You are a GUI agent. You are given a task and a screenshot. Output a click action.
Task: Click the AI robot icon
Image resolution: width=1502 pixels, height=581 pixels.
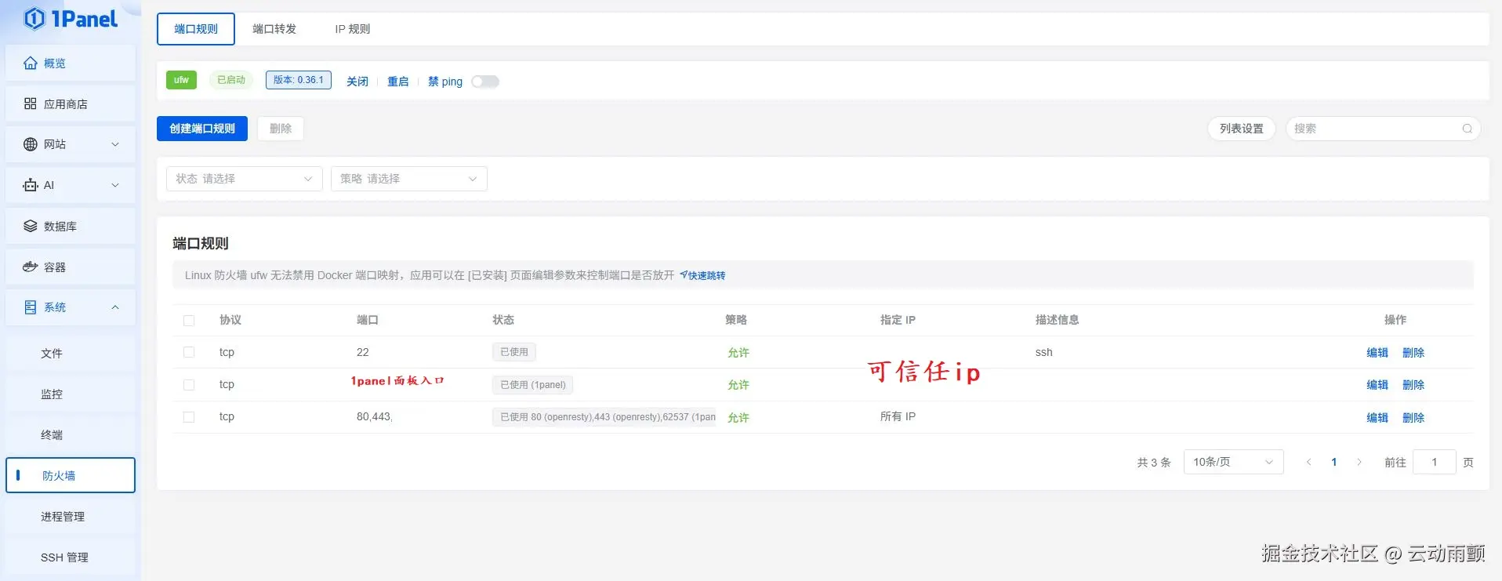(31, 185)
